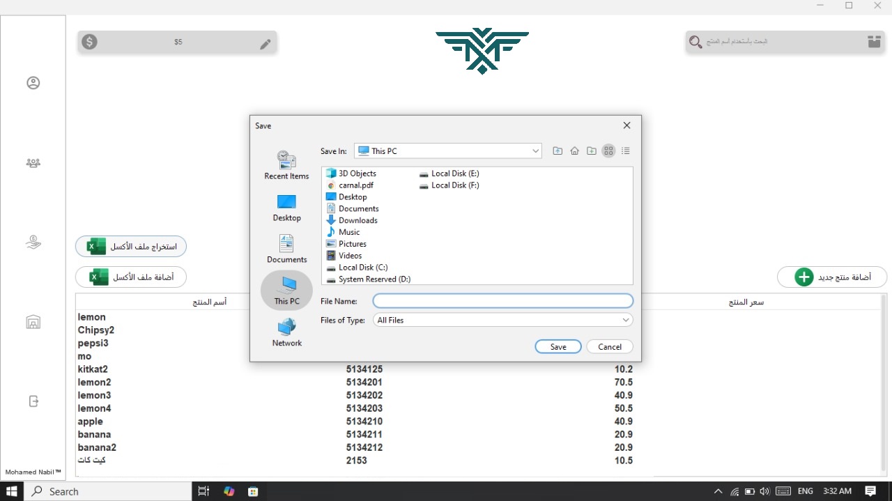Click the Save button
Image resolution: width=892 pixels, height=501 pixels.
(558, 346)
